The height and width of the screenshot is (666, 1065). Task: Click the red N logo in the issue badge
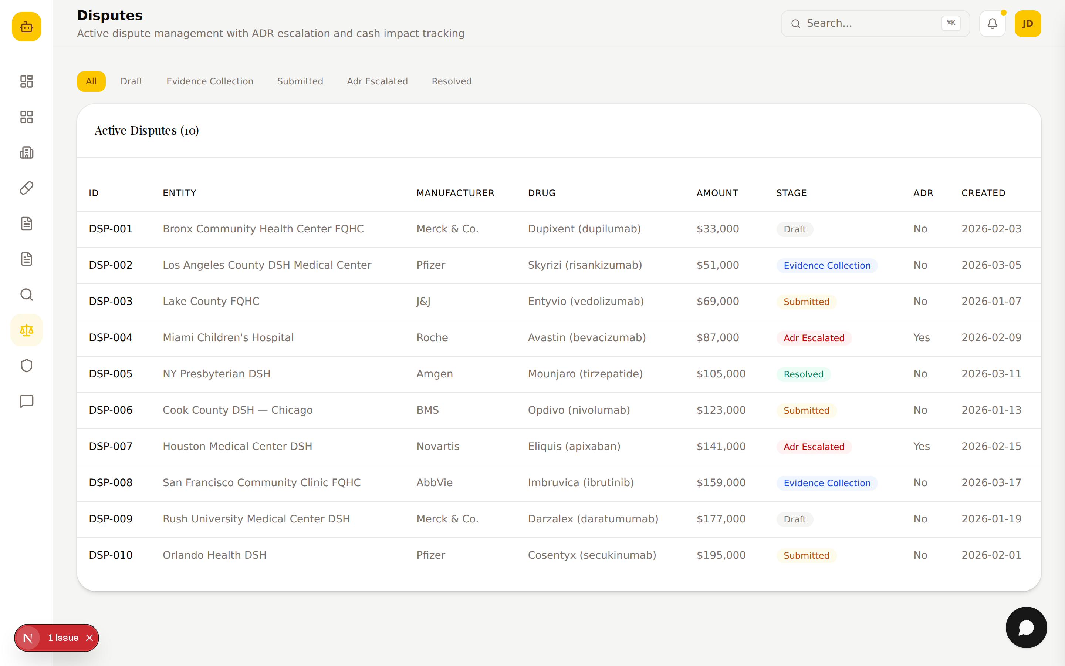[x=28, y=638]
